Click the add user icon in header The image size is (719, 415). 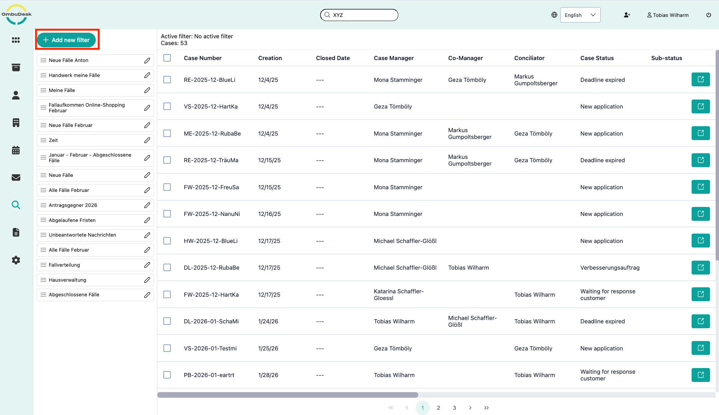[x=627, y=15]
